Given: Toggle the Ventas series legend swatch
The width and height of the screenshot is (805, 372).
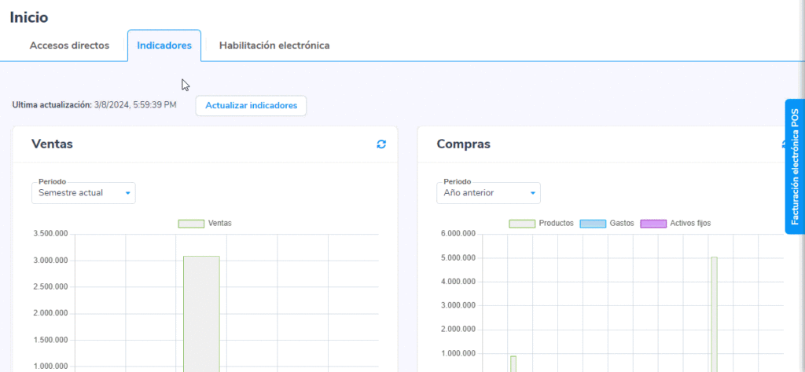Looking at the screenshot, I should [x=191, y=224].
